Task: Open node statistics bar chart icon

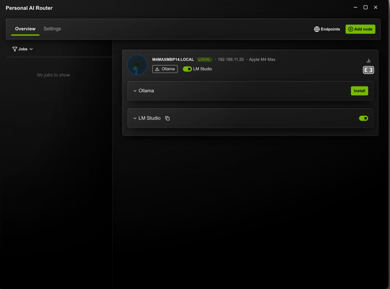Action: 369,61
